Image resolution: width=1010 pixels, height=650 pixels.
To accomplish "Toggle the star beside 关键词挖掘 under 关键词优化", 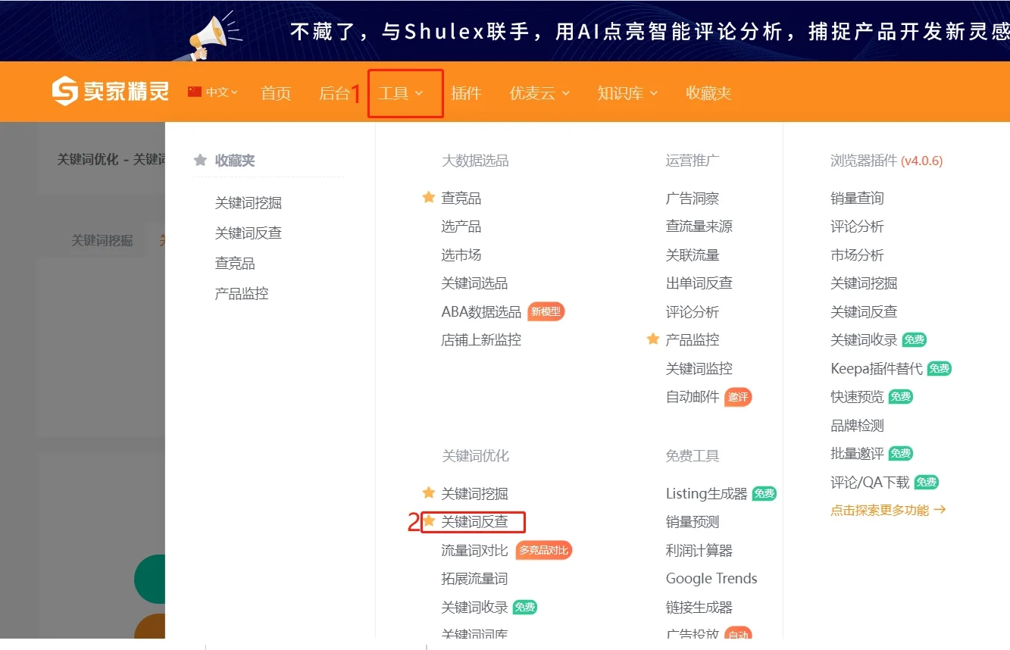I will click(429, 493).
